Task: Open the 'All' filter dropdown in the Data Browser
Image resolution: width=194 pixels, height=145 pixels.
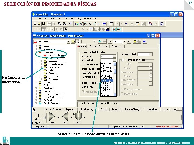Action: (x=124, y=42)
